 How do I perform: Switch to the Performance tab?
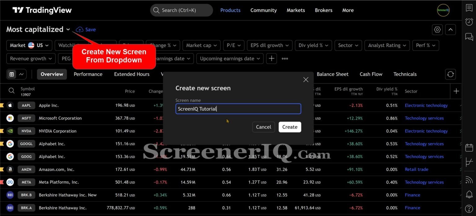(x=88, y=74)
